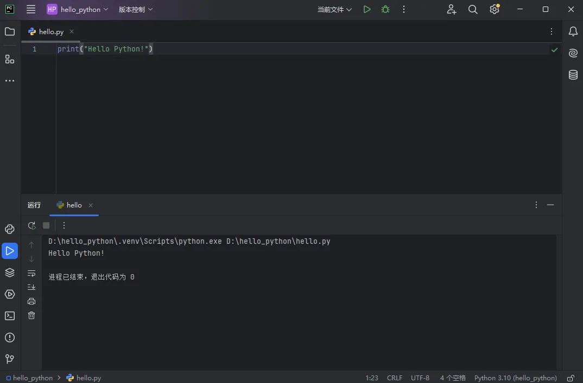Open the Terminal tool window
This screenshot has width=583, height=383.
(x=10, y=316)
